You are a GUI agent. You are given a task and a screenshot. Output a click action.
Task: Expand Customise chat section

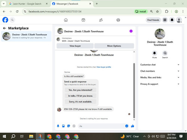(160, 65)
